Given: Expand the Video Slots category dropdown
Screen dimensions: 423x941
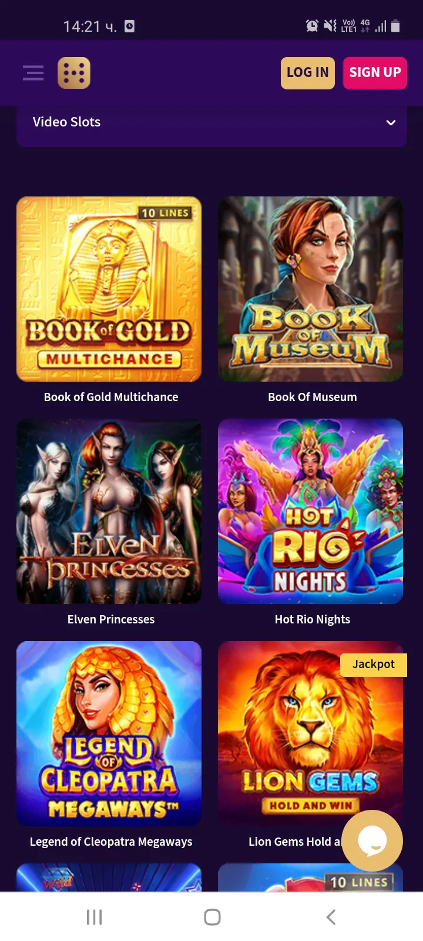Looking at the screenshot, I should 211,122.
